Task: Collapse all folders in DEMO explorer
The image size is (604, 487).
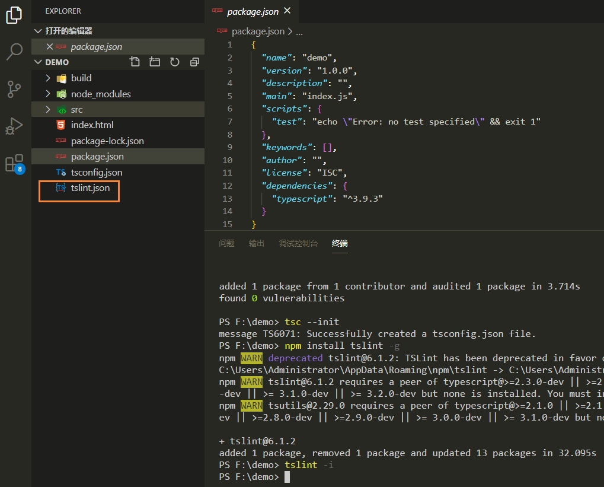Action: pos(194,62)
